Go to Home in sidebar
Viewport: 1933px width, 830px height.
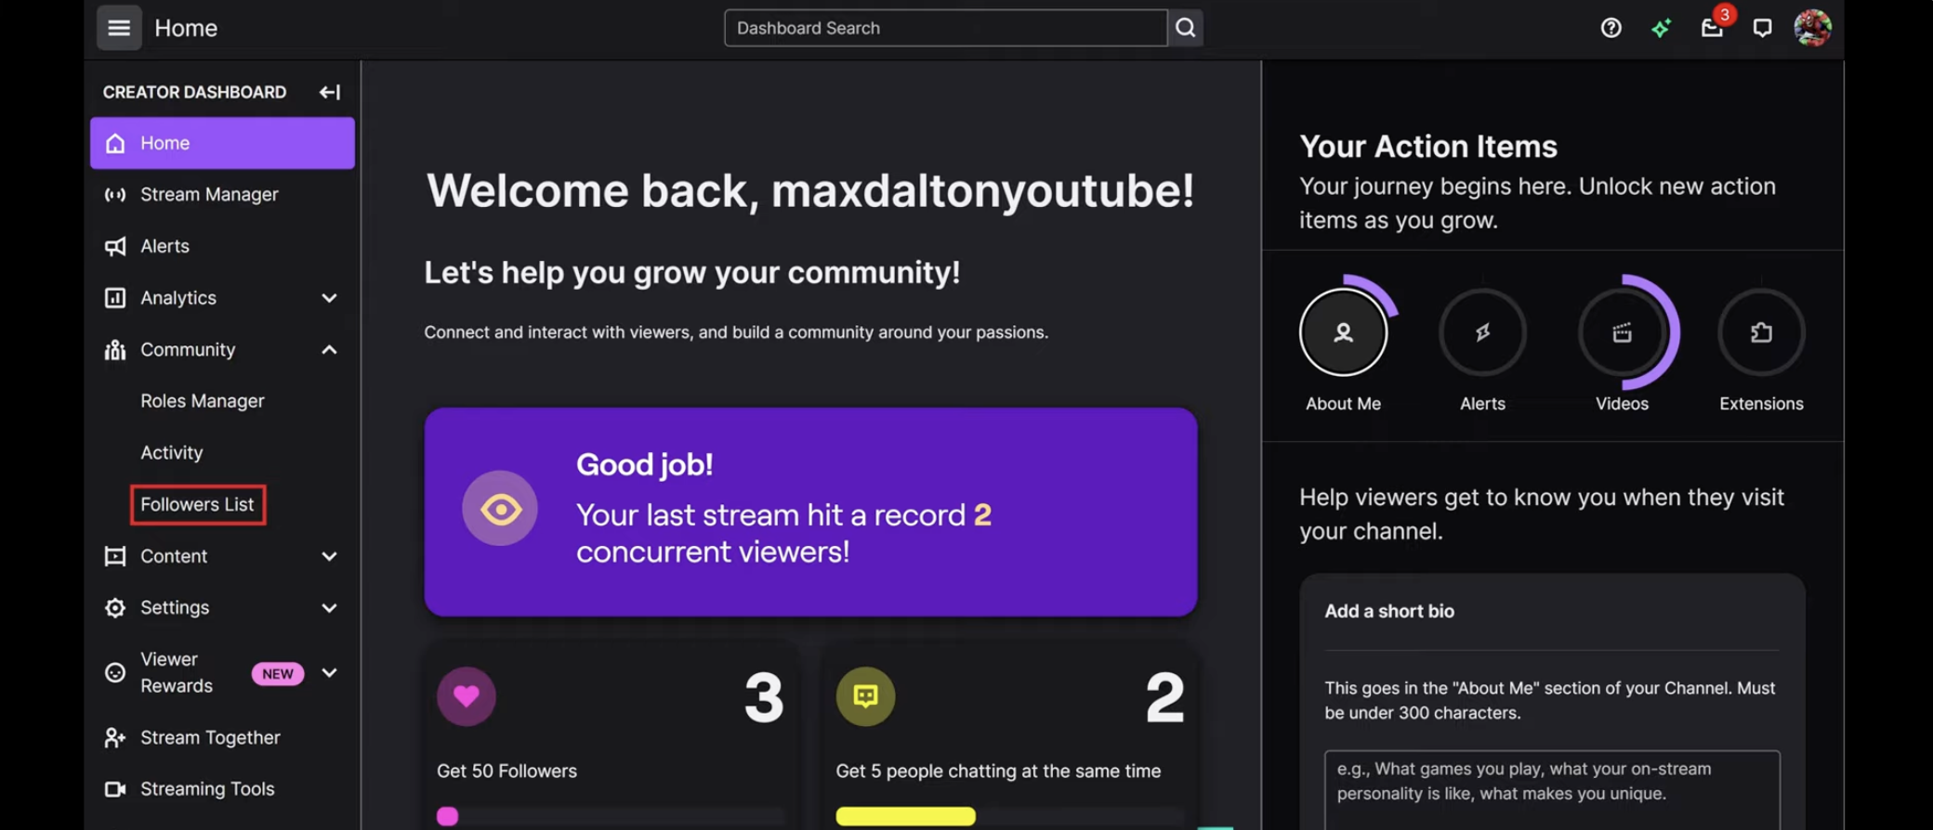(x=222, y=143)
